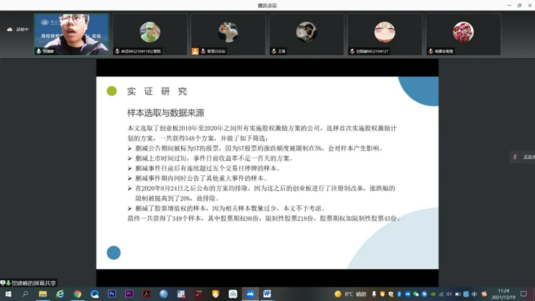Click the muted mic icon beside 刘晓旋MG2104127
Screen dimensions: 535x301
tap(352, 51)
